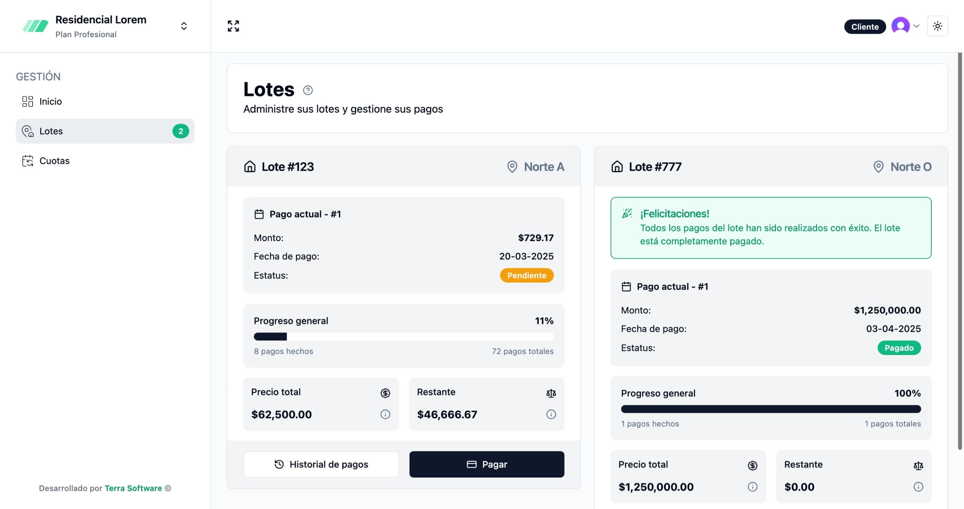Image resolution: width=964 pixels, height=509 pixels.
Task: Expand the avatar dropdown chevron
Action: (x=916, y=26)
